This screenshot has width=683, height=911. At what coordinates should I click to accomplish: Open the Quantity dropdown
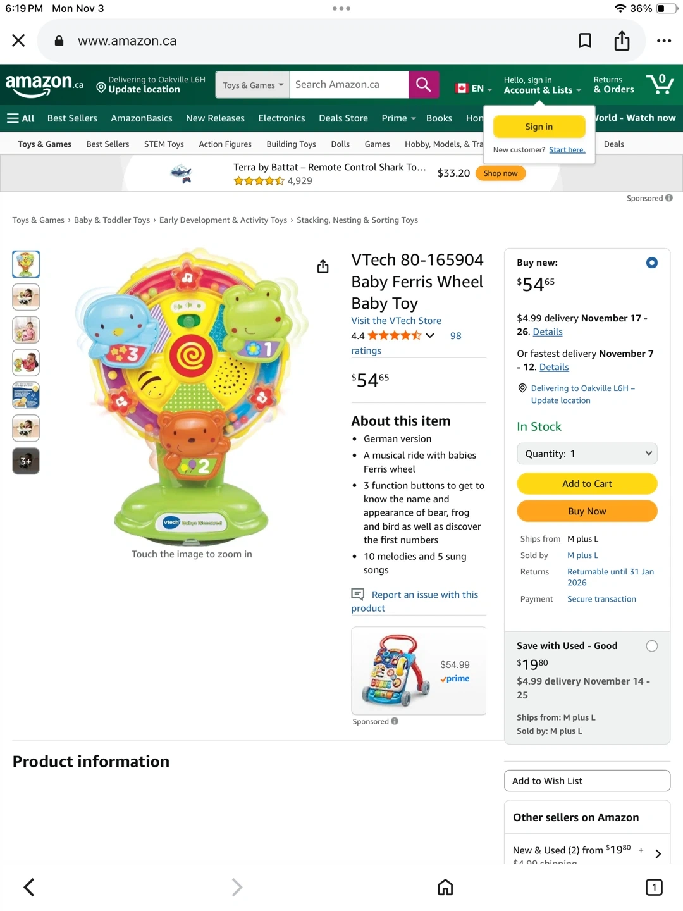click(587, 454)
